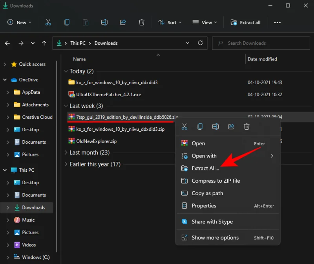Image resolution: width=314 pixels, height=264 pixels.
Task: Choose "Compress to ZIP file" from the menu
Action: click(216, 181)
